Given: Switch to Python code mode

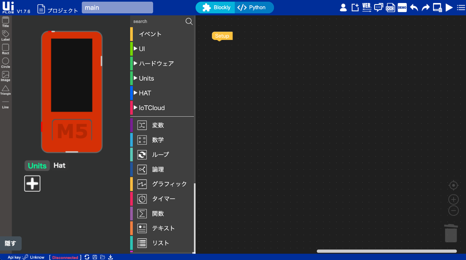Looking at the screenshot, I should [254, 7].
